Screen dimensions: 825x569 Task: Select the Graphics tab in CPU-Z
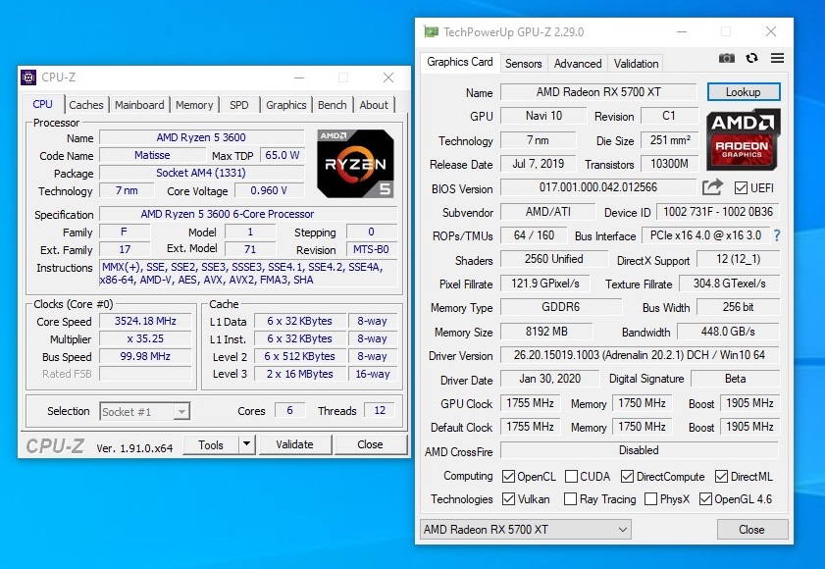tap(286, 105)
